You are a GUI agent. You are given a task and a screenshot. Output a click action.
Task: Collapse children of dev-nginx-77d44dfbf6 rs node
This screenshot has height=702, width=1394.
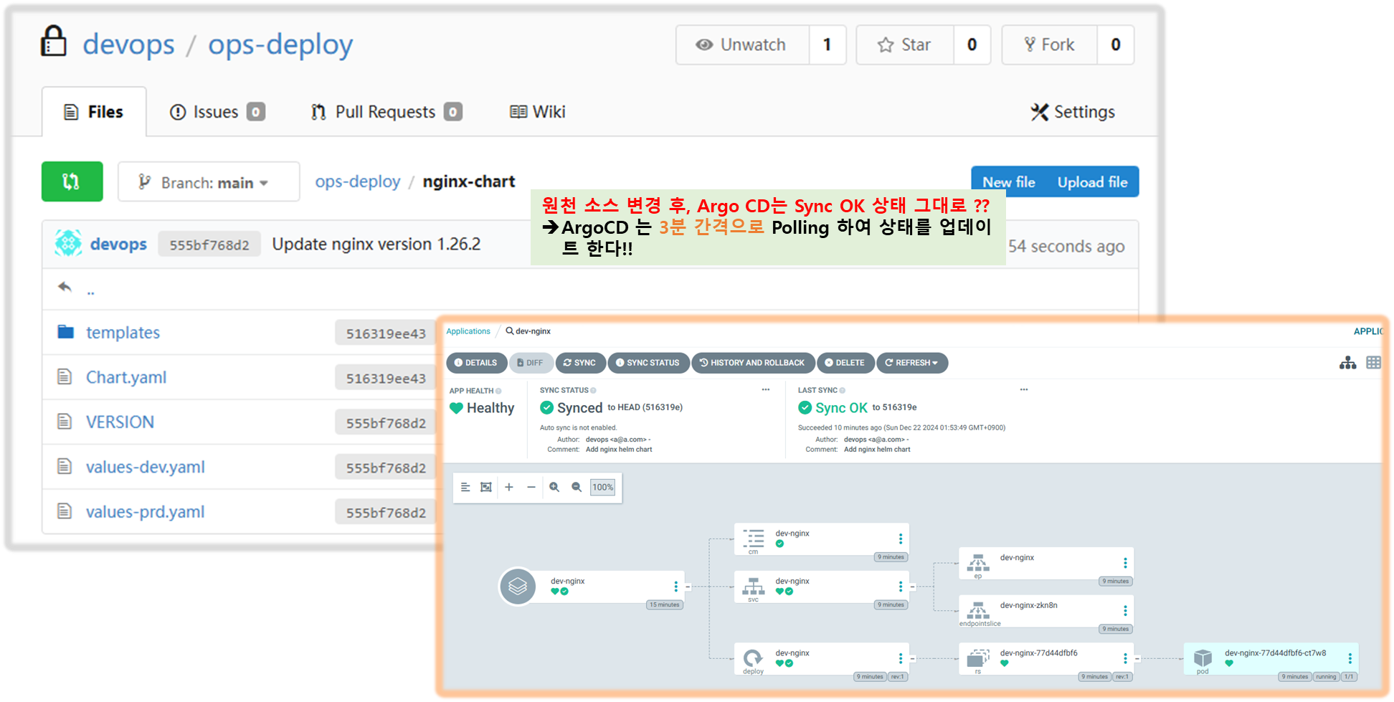[x=1137, y=658]
